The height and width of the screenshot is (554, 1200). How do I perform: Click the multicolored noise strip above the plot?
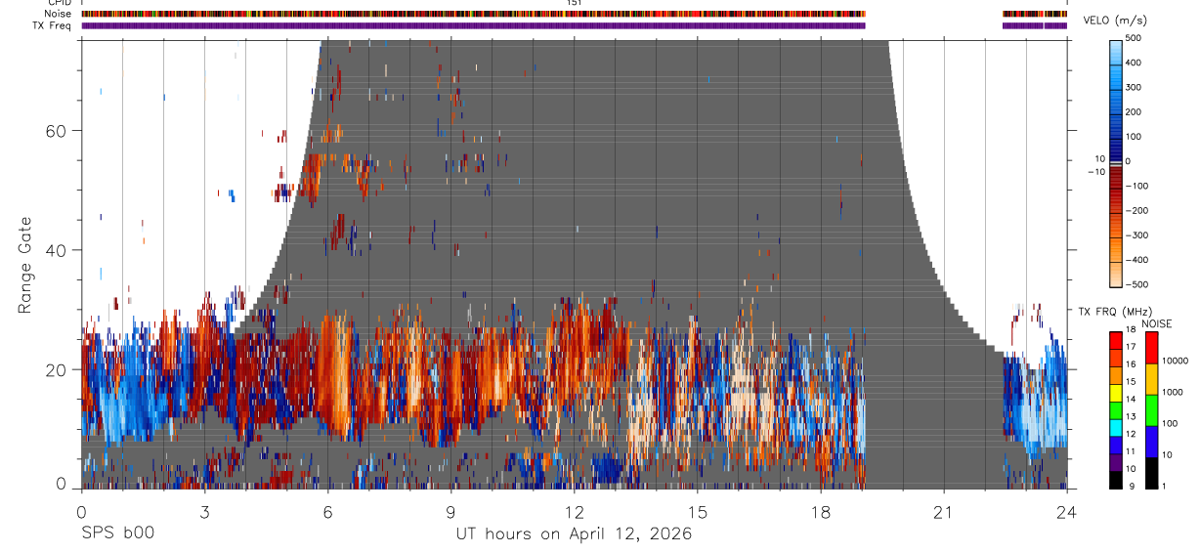[x=473, y=14]
